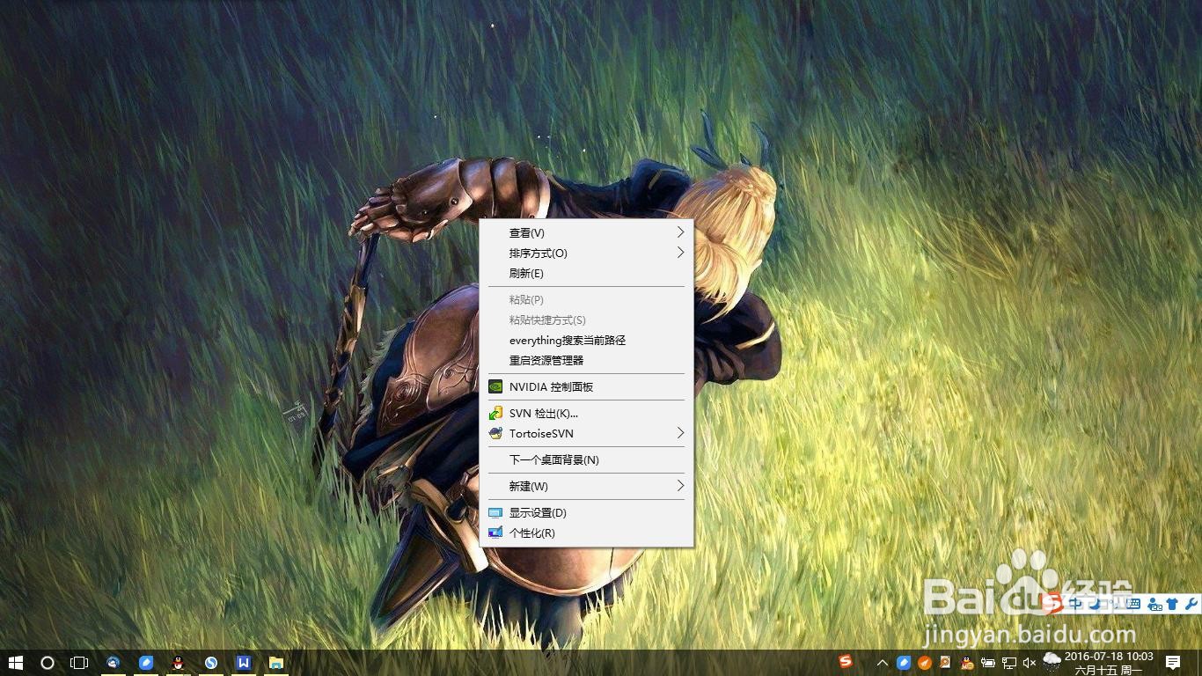Open the wrench toolbox on IME bar

click(x=1191, y=604)
